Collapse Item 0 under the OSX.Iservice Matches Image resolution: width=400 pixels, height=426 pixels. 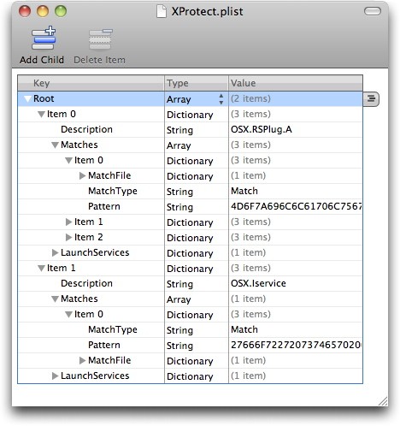pos(68,315)
